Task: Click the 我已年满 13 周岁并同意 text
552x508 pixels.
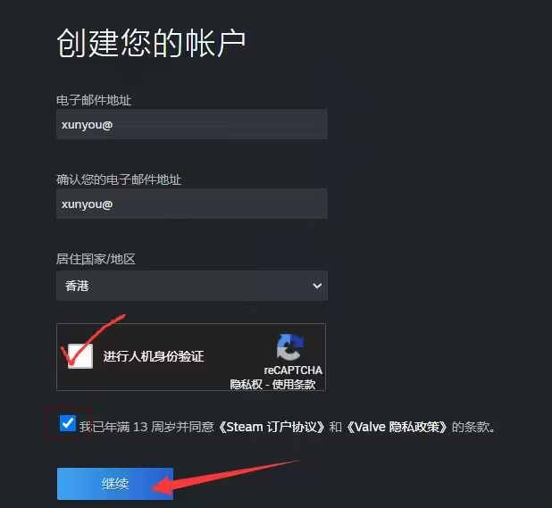Action: (x=146, y=427)
